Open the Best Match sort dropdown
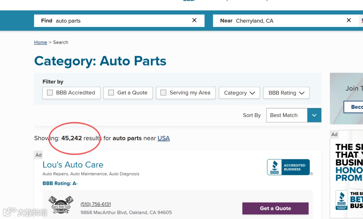The image size is (363, 219). (x=287, y=115)
